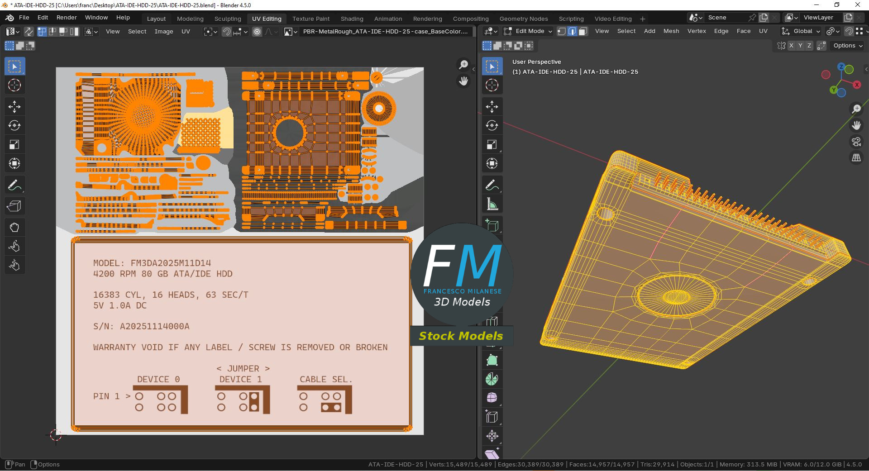This screenshot has height=471, width=869.
Task: Enable face select mode in 3D viewport
Action: pos(583,31)
